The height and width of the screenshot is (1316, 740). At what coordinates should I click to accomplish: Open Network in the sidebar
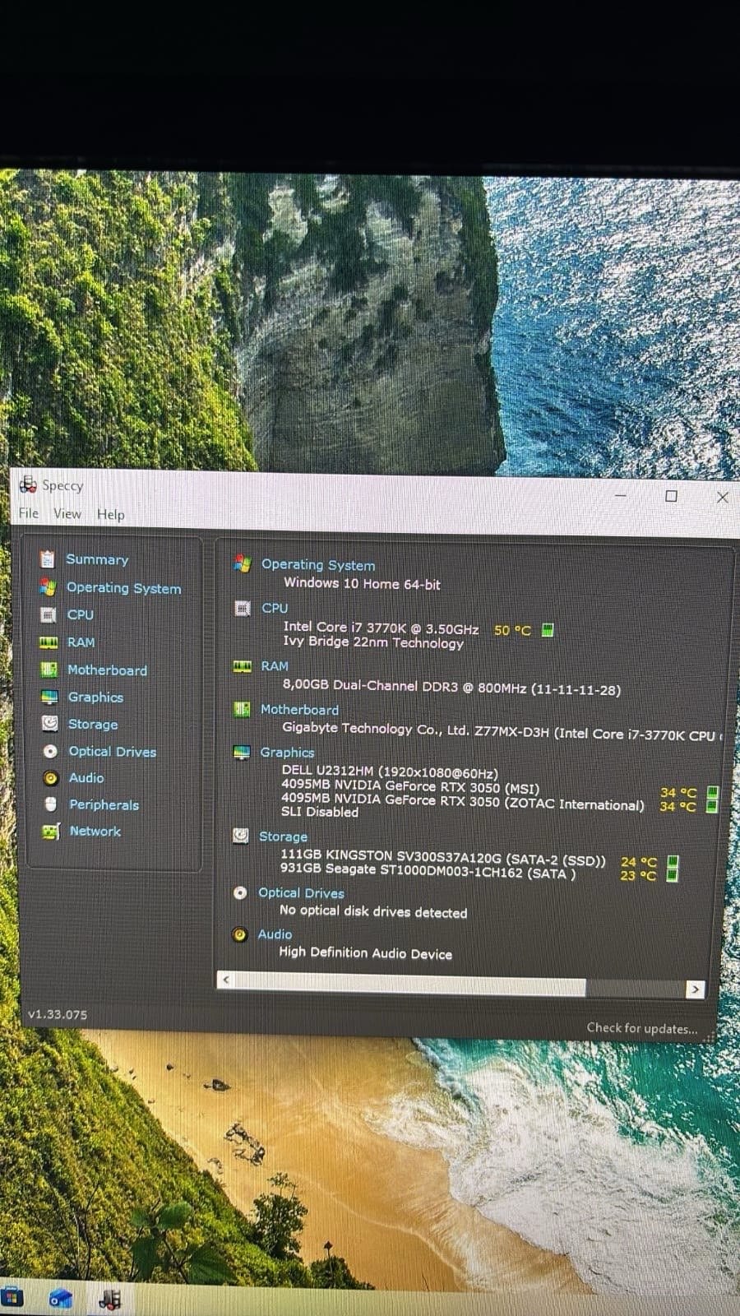pos(95,832)
